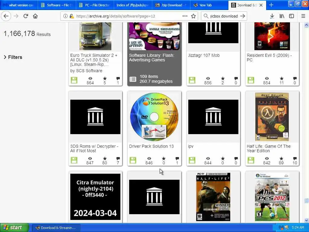Click the connection security padlock icon
This screenshot has width=309, height=232.
72,16
